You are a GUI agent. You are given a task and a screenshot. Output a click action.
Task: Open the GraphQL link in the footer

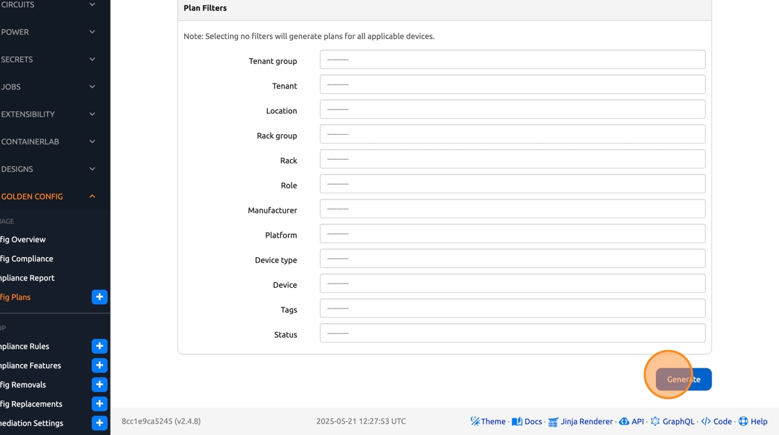(672, 421)
